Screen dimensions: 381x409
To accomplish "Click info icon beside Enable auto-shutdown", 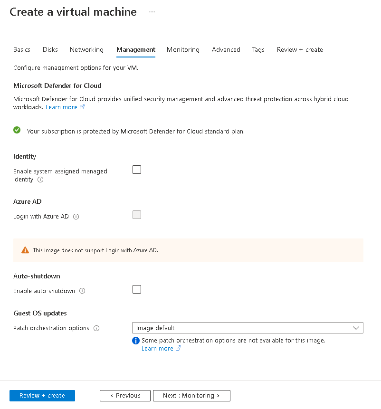I will [x=82, y=291].
